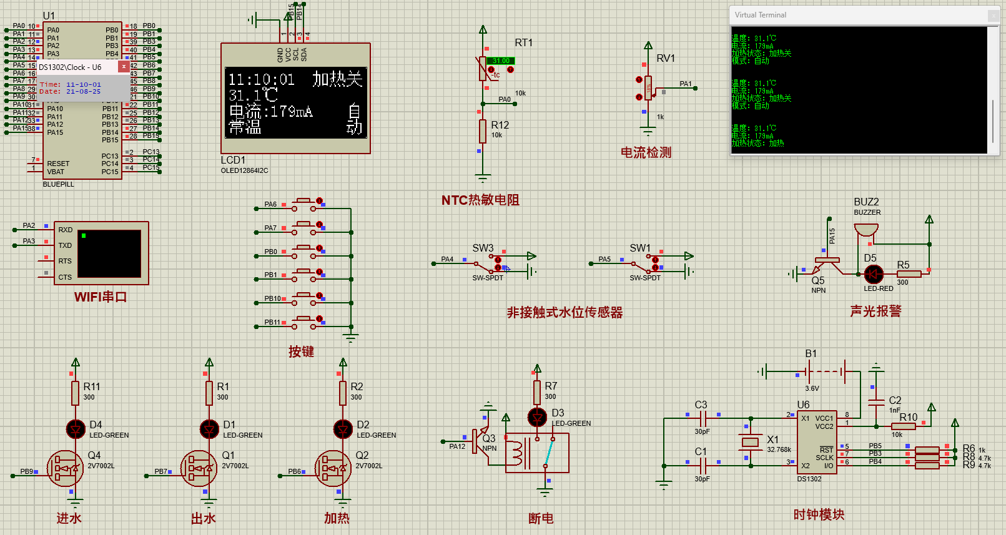This screenshot has height=535, width=1006.
Task: Select the DS1302 U6 clock chip
Action: coord(817,442)
